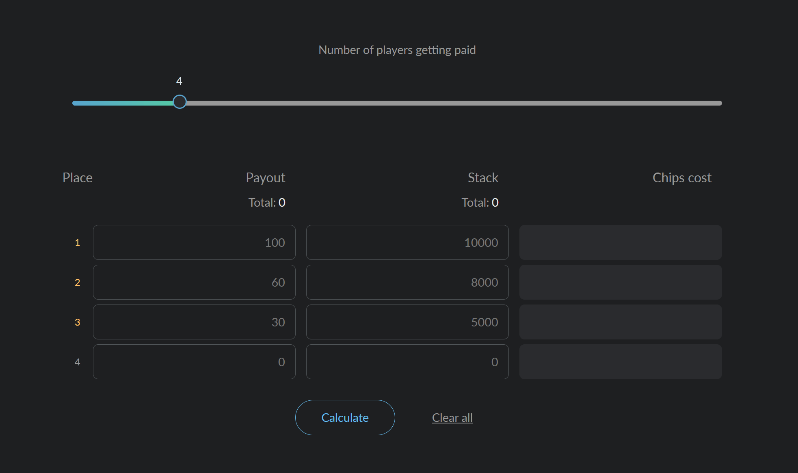Focus the second place Stack field
This screenshot has height=473, width=798.
(407, 282)
